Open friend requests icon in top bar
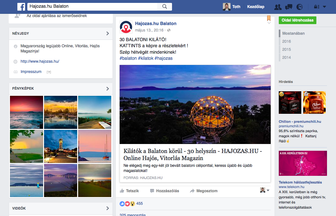The width and height of the screenshot is (336, 216). pos(278,7)
